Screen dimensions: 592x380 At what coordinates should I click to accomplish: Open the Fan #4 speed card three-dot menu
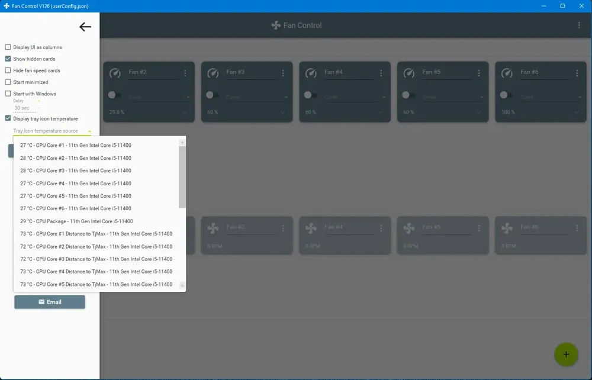point(381,228)
